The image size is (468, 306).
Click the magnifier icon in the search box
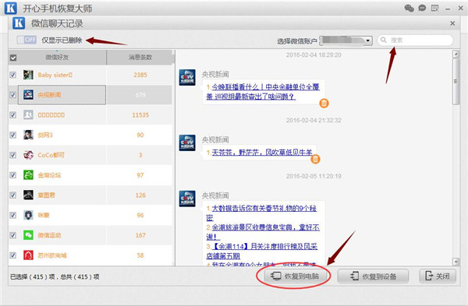(x=384, y=40)
